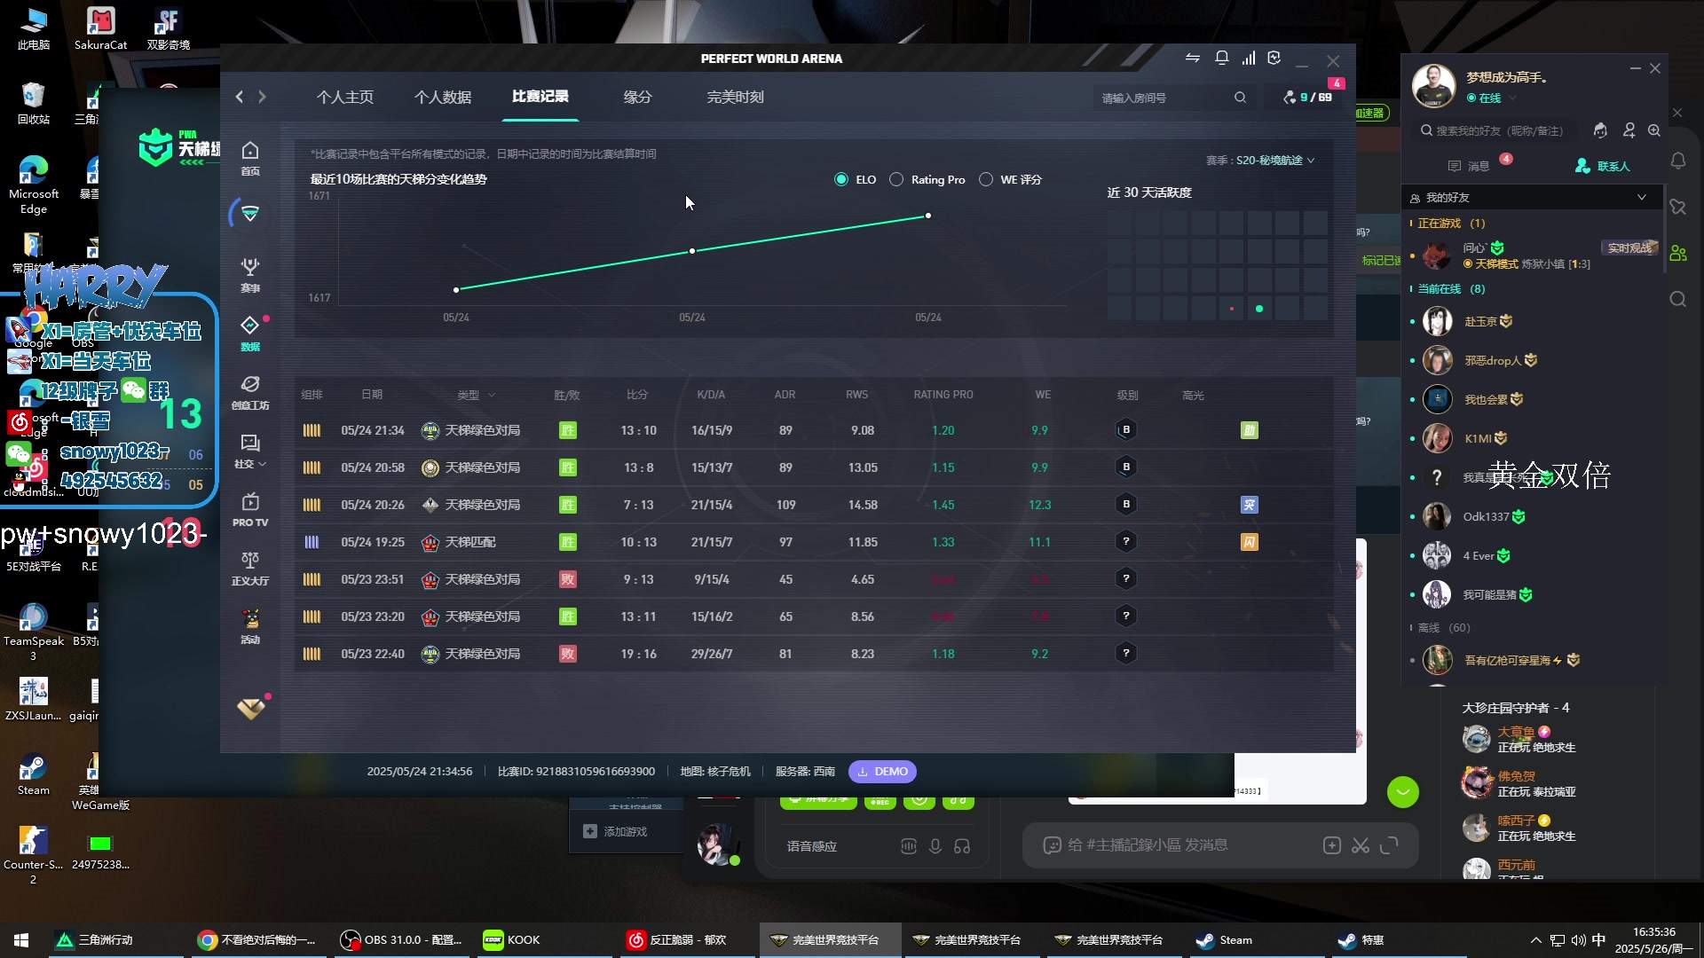Open Counter-Strike 2 desktop shortcut
The width and height of the screenshot is (1704, 958).
[33, 855]
